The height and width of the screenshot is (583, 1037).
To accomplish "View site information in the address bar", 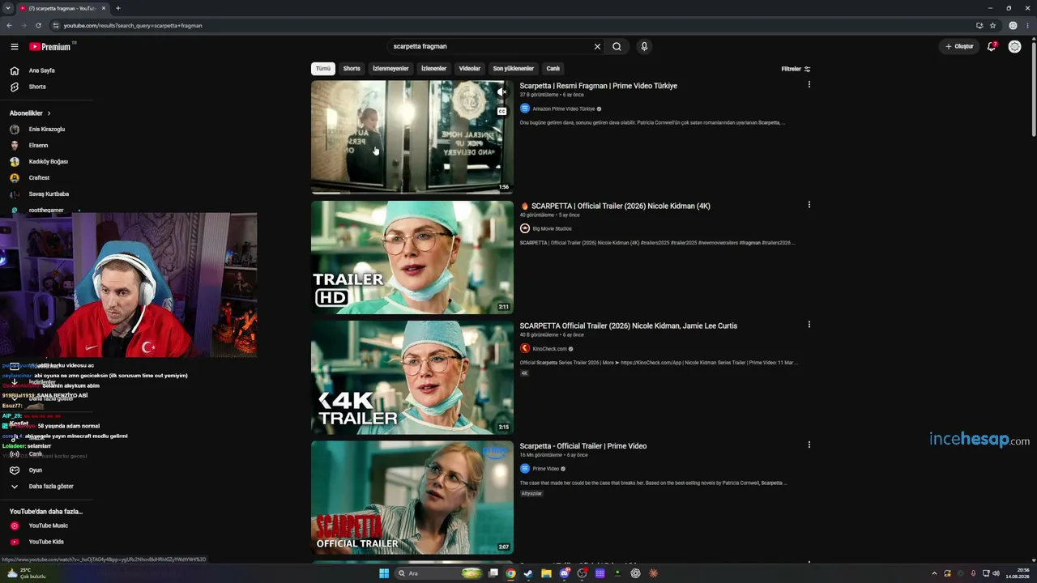I will pos(55,25).
